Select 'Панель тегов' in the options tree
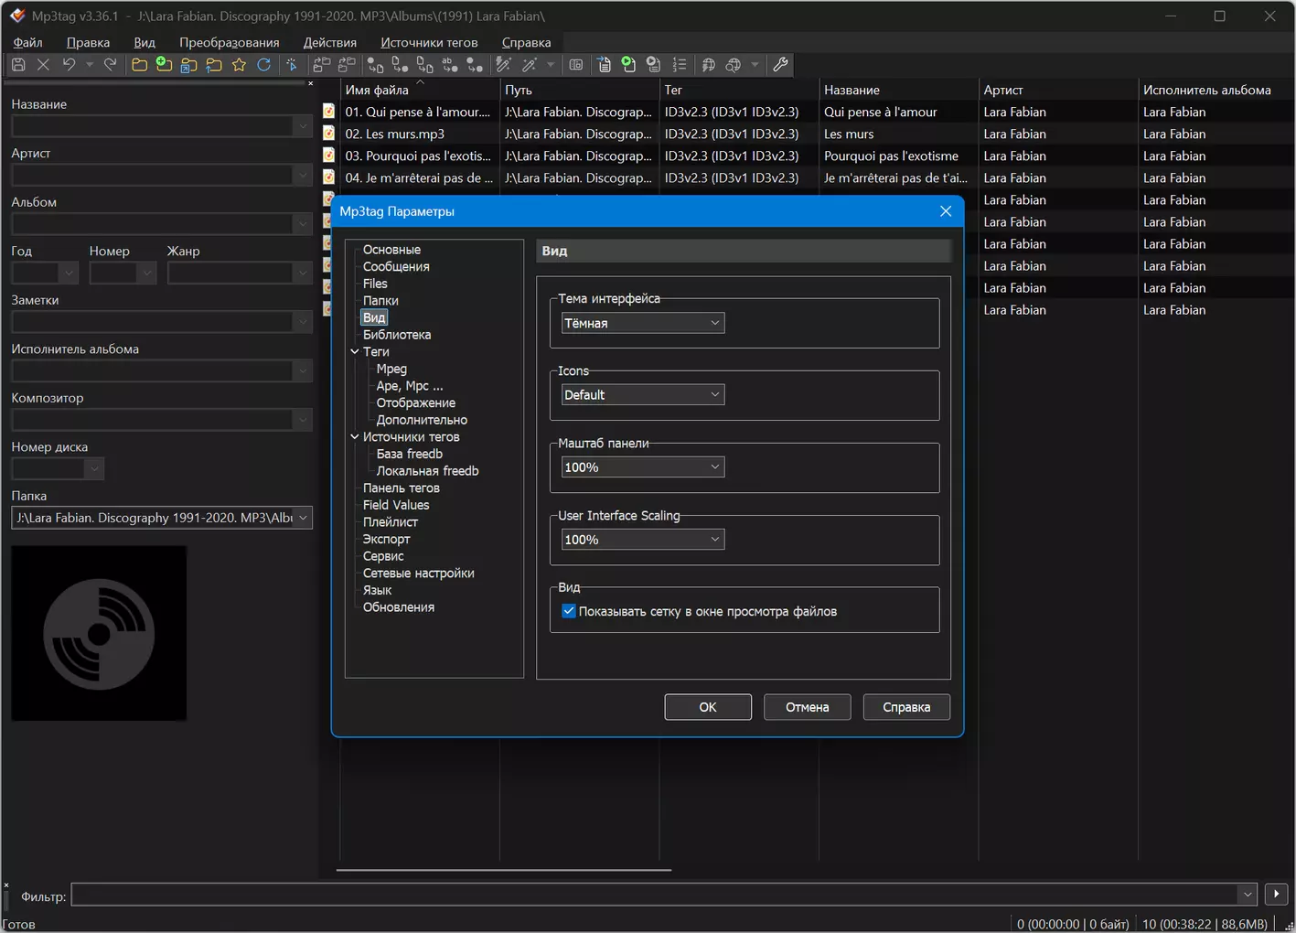The width and height of the screenshot is (1296, 933). pos(401,488)
